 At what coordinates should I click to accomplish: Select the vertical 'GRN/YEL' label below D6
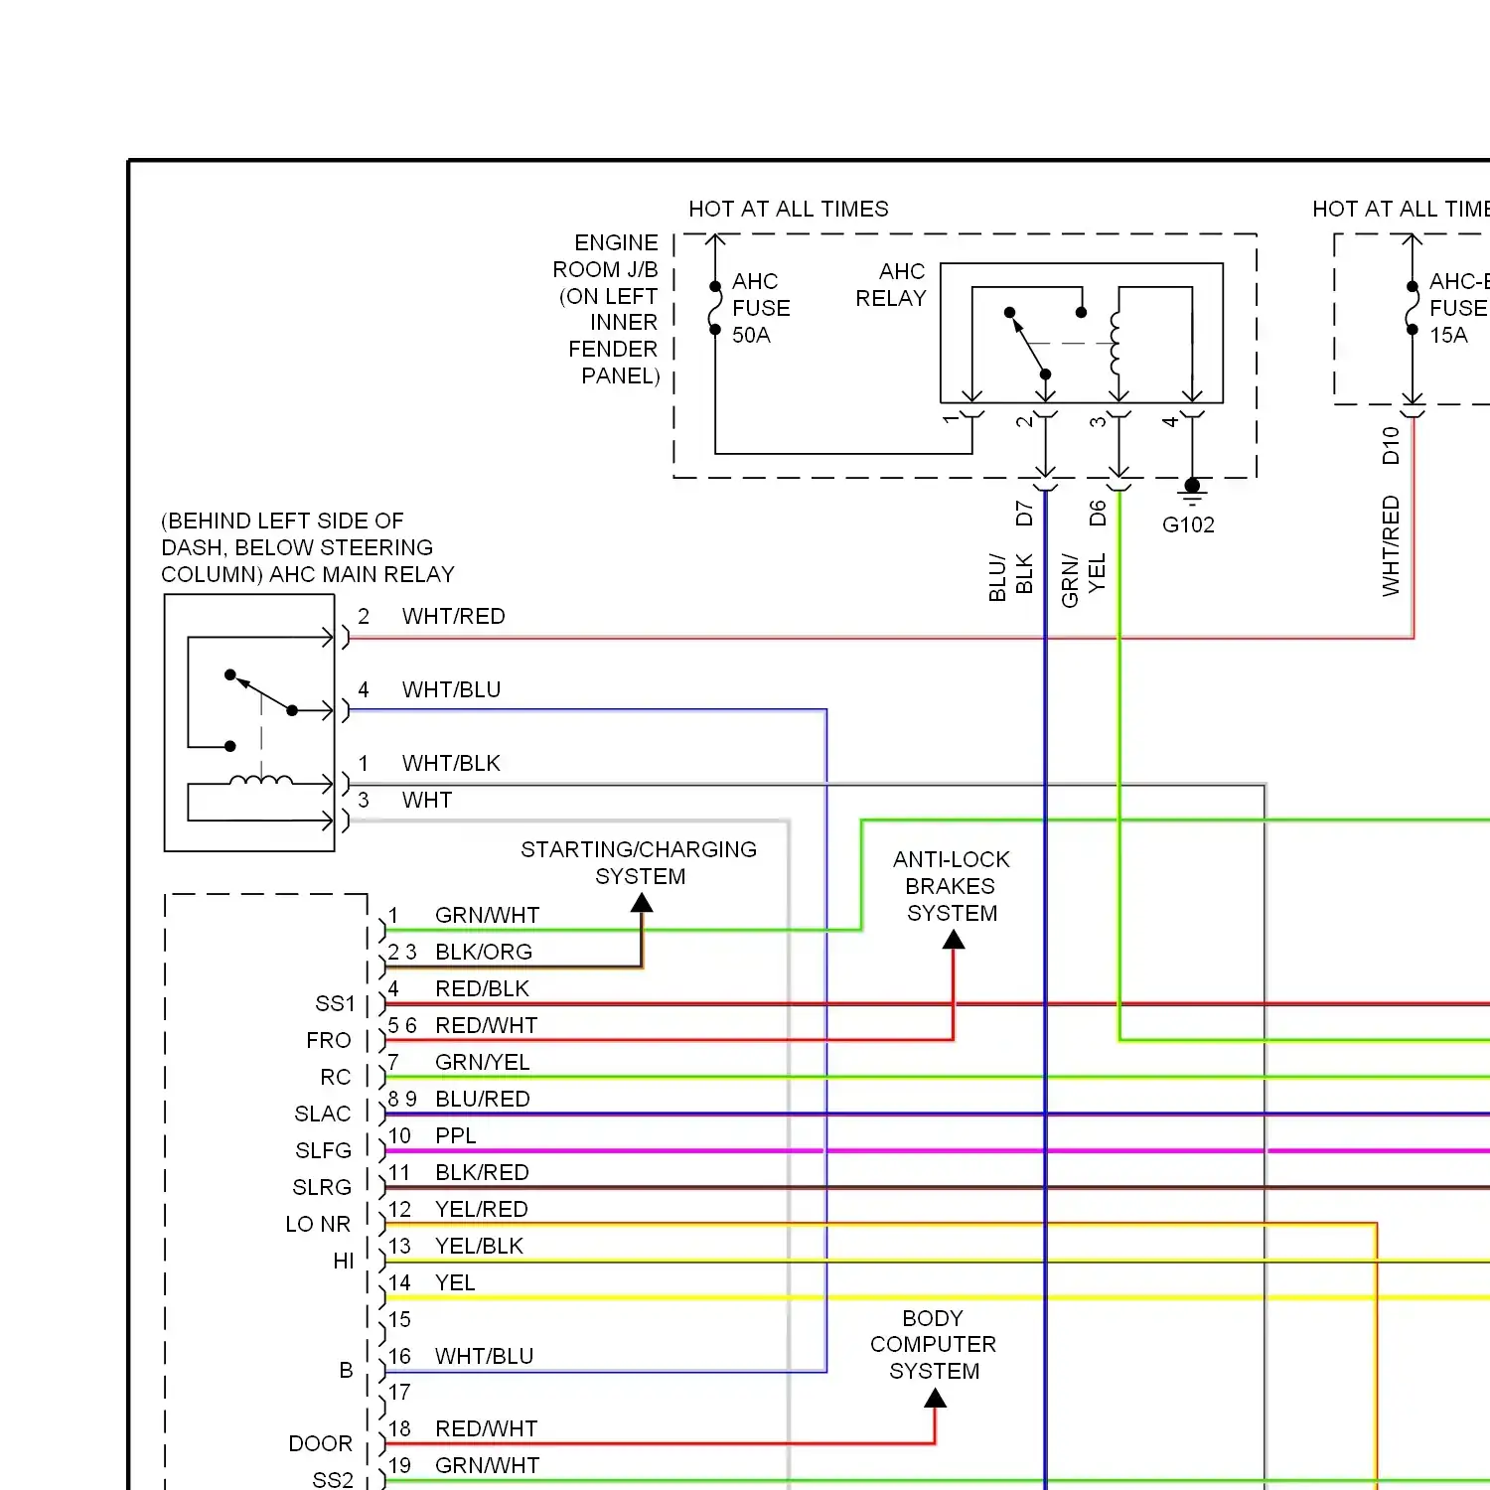pyautogui.click(x=1083, y=580)
